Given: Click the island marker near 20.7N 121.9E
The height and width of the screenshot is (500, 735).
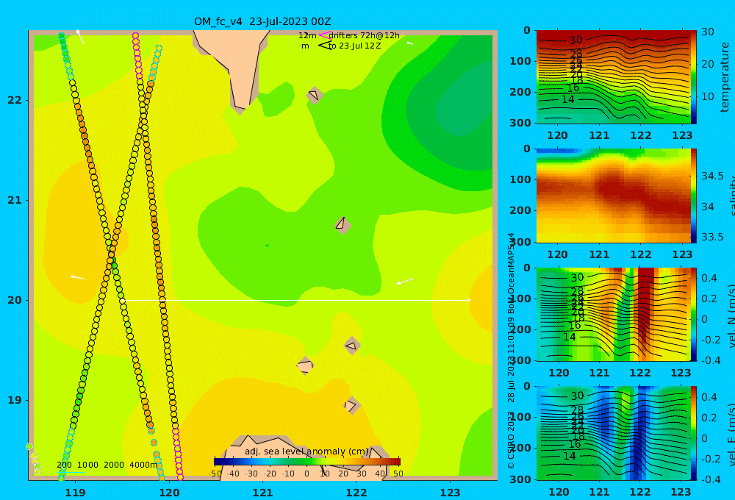Looking at the screenshot, I should (x=343, y=225).
